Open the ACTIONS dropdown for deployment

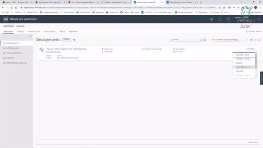pos(251,49)
